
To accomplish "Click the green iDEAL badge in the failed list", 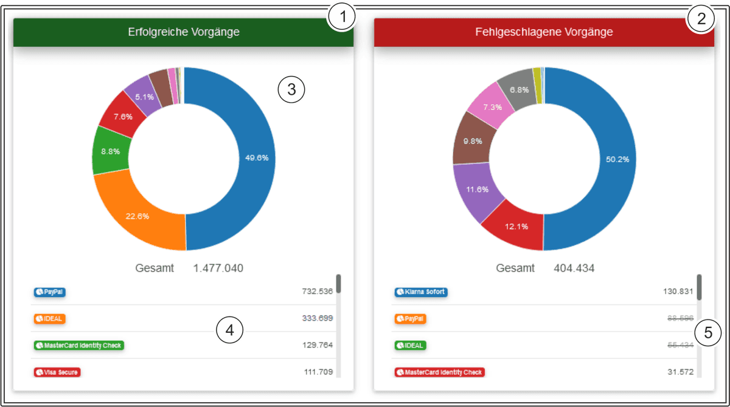I will coord(411,346).
